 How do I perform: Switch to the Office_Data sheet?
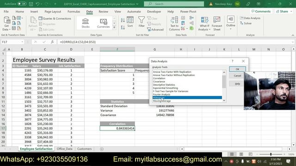point(65,148)
